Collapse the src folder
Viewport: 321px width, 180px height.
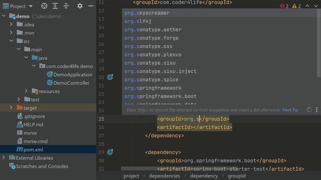11,41
